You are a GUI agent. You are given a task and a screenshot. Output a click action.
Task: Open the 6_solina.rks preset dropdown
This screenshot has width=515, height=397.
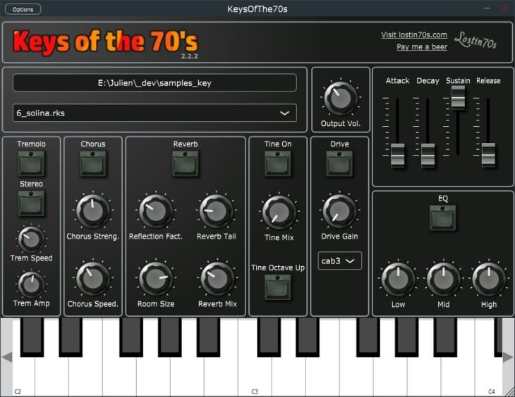click(154, 113)
